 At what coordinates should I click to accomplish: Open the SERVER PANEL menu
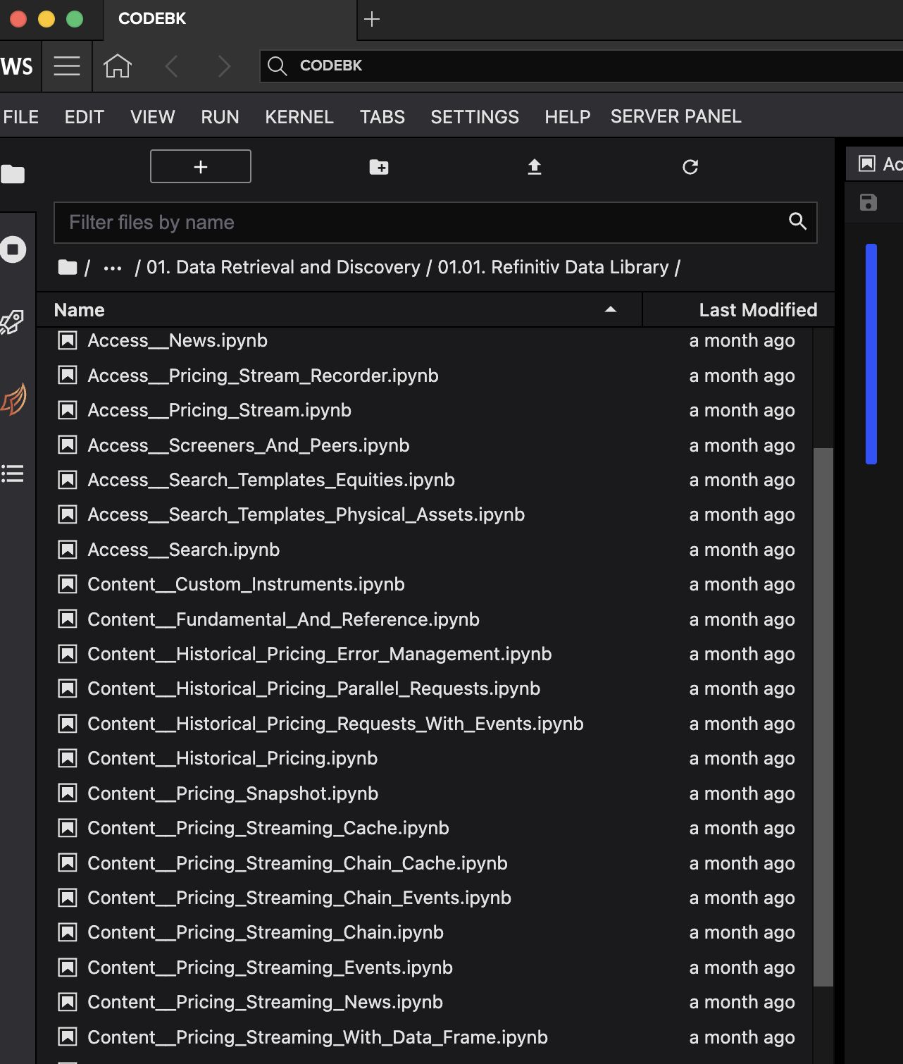tap(676, 117)
